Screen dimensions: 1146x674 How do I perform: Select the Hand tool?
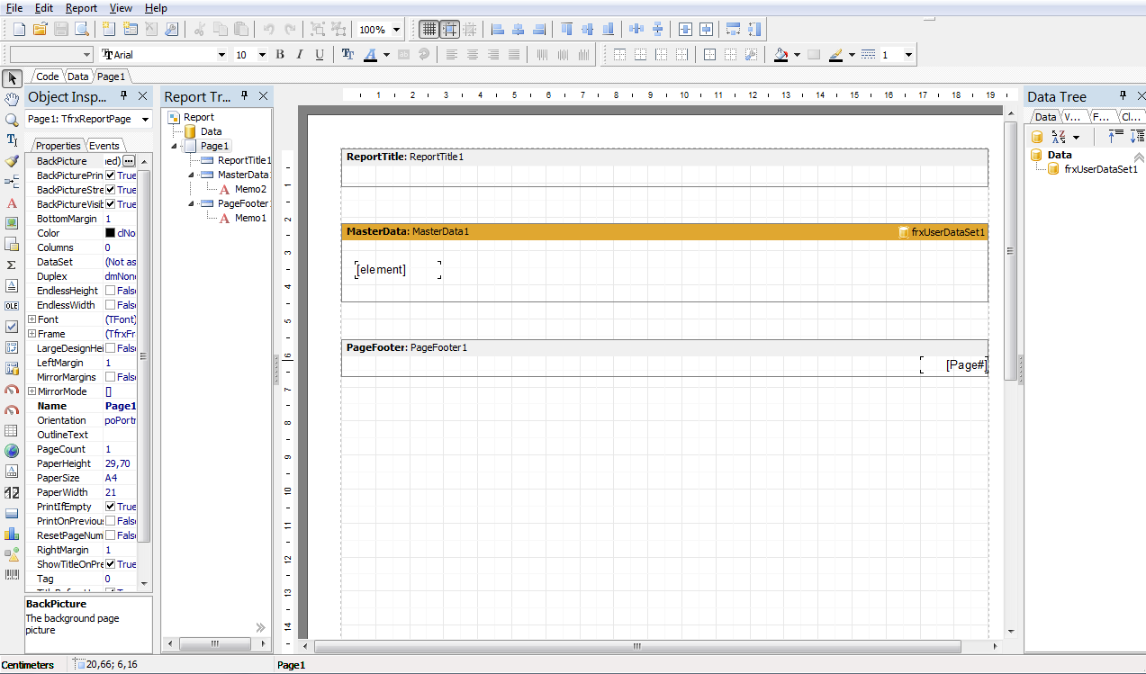[12, 98]
